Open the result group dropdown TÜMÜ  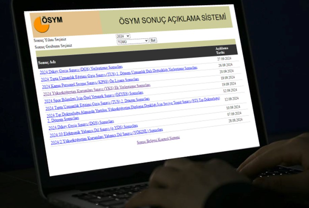(x=132, y=41)
